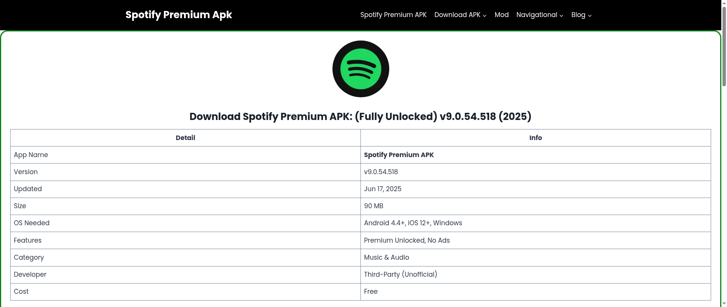727x307 pixels.
Task: Click the Spotify logo icon
Action: (360, 69)
